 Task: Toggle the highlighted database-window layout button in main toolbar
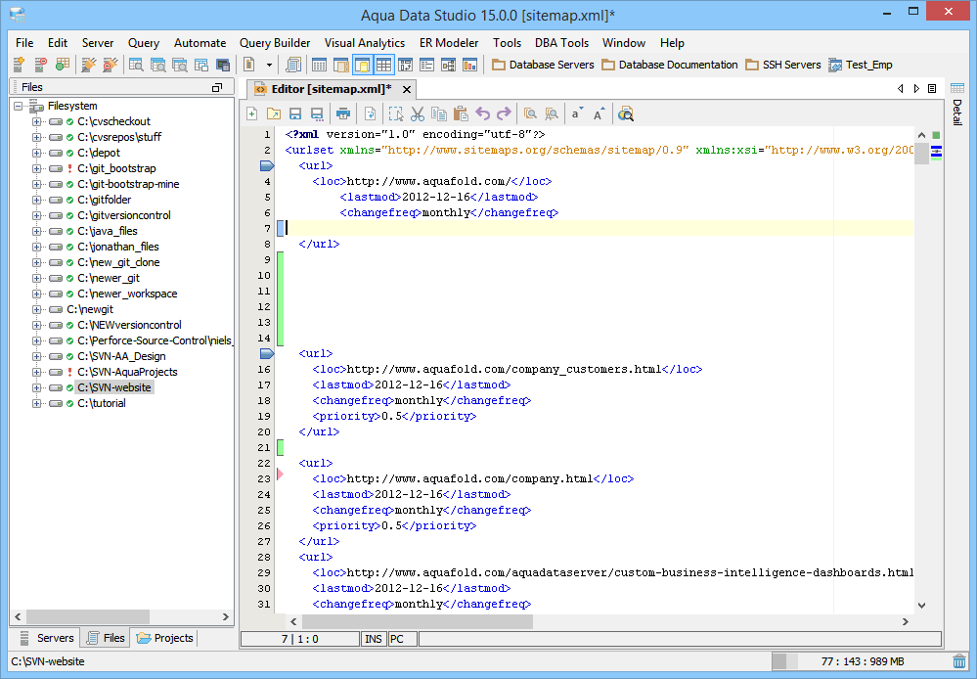(x=362, y=66)
